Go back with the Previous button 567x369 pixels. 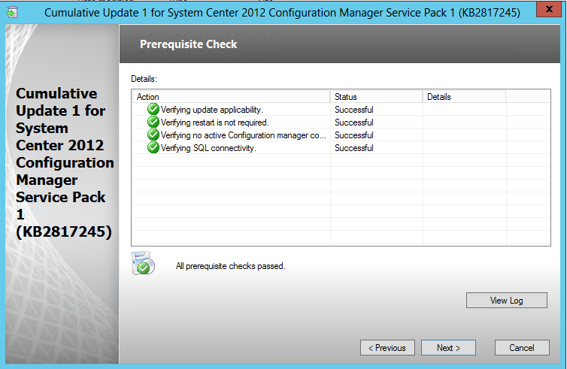387,348
